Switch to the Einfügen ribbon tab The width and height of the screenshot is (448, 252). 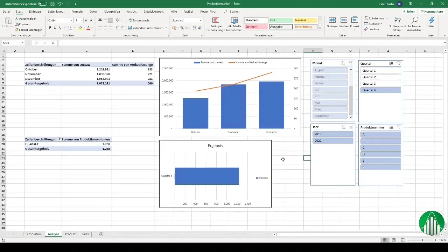coord(35,12)
